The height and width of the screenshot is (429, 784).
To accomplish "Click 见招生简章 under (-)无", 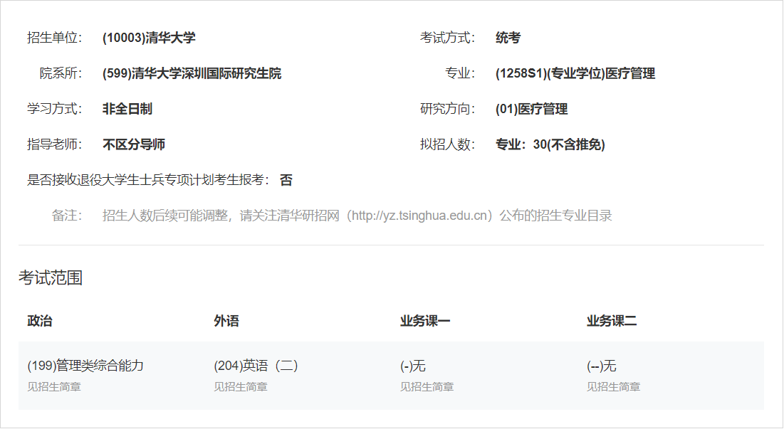I will click(x=427, y=387).
